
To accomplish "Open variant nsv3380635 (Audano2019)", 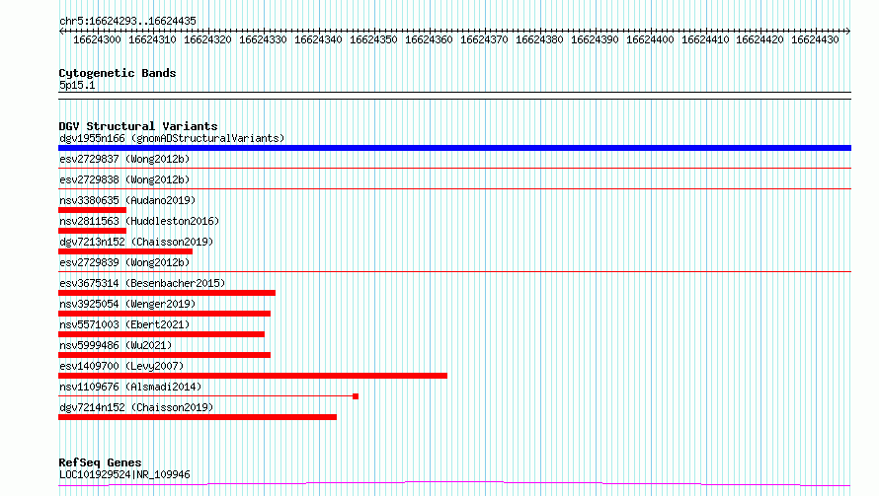I will click(127, 200).
